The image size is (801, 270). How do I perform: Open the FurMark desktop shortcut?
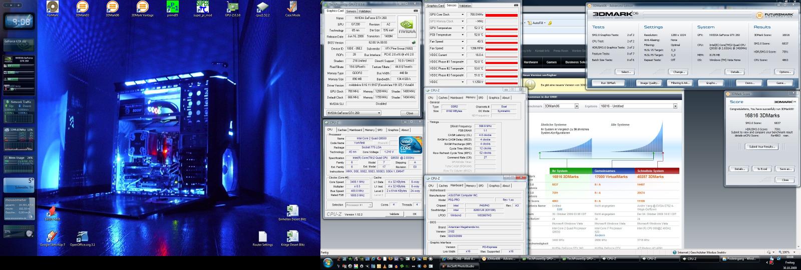tap(52, 8)
